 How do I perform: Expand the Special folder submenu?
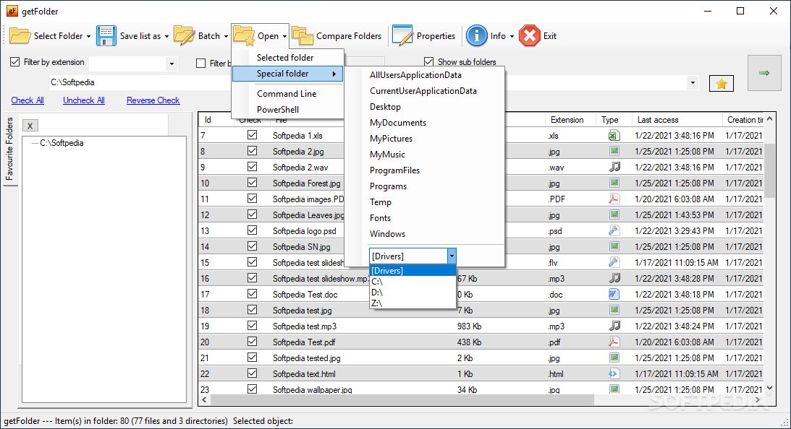(x=287, y=74)
